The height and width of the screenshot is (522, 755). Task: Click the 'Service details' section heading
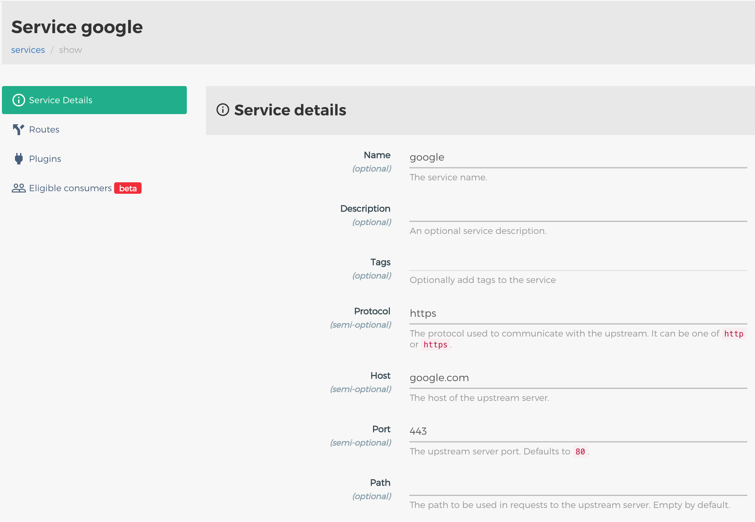[290, 110]
